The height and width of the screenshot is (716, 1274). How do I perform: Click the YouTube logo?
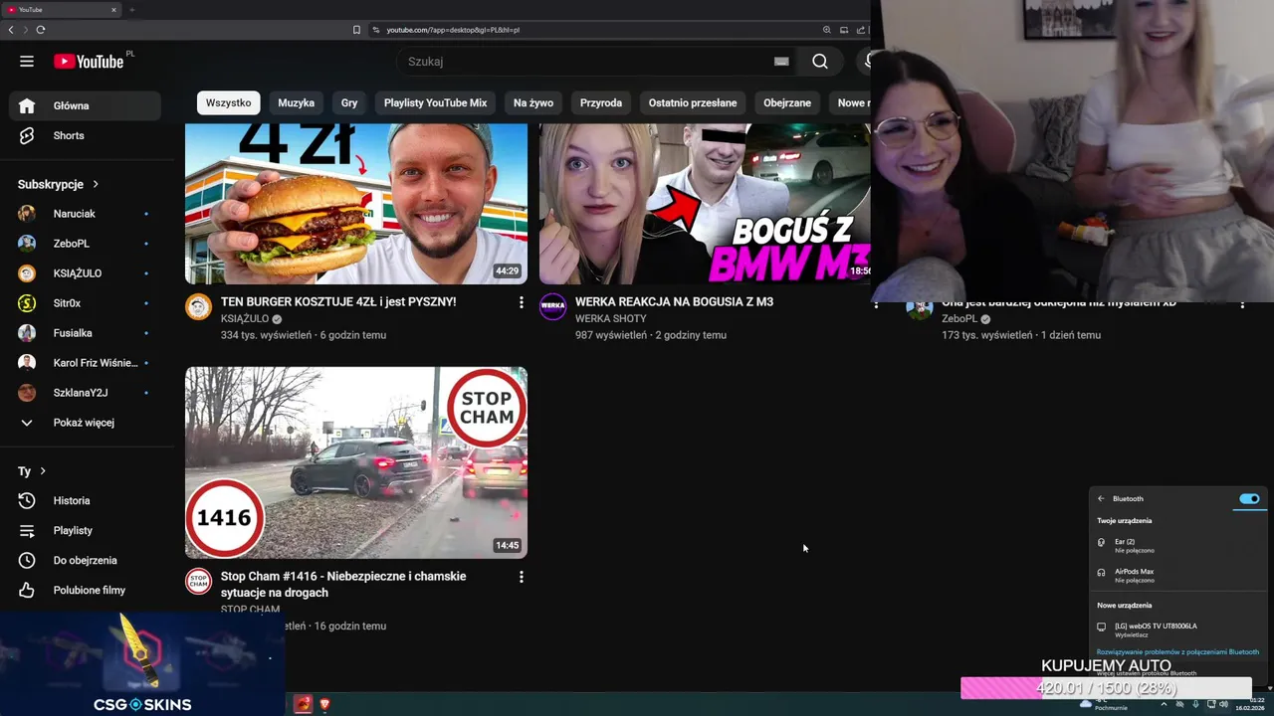click(x=89, y=62)
